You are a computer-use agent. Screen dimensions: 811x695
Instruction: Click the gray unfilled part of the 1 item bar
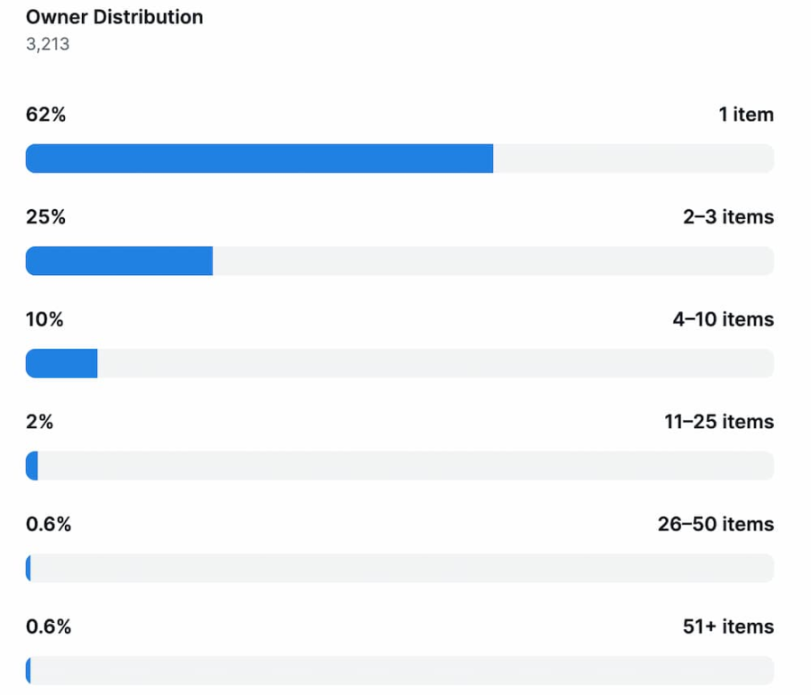coord(633,159)
